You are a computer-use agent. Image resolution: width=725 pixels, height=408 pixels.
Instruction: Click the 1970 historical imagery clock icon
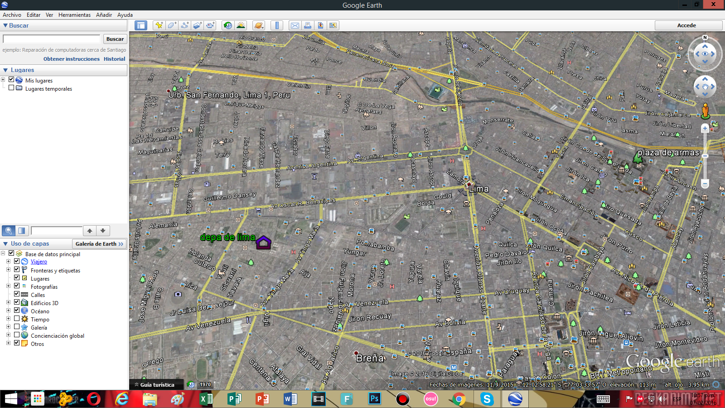click(192, 384)
